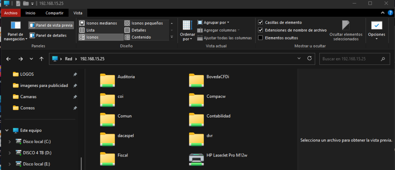Screen dimensions: 395x170
Task: Select dacaspel shared folder
Action: pos(117,138)
